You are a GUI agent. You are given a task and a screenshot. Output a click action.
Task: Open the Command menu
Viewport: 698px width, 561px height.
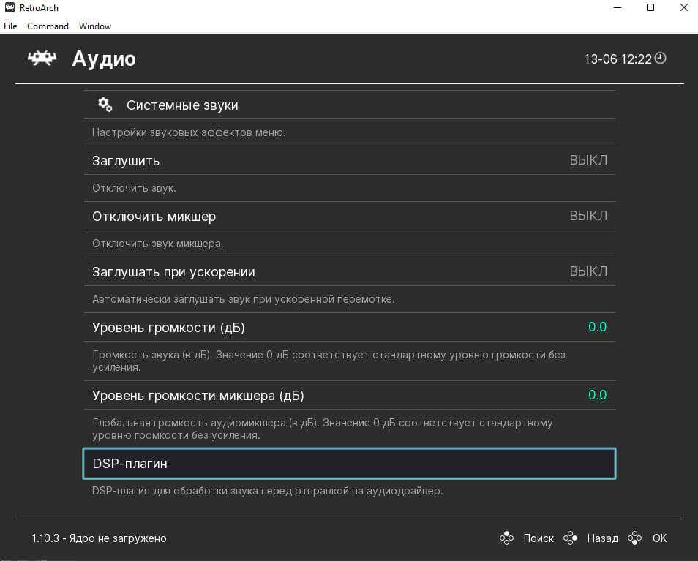(48, 26)
